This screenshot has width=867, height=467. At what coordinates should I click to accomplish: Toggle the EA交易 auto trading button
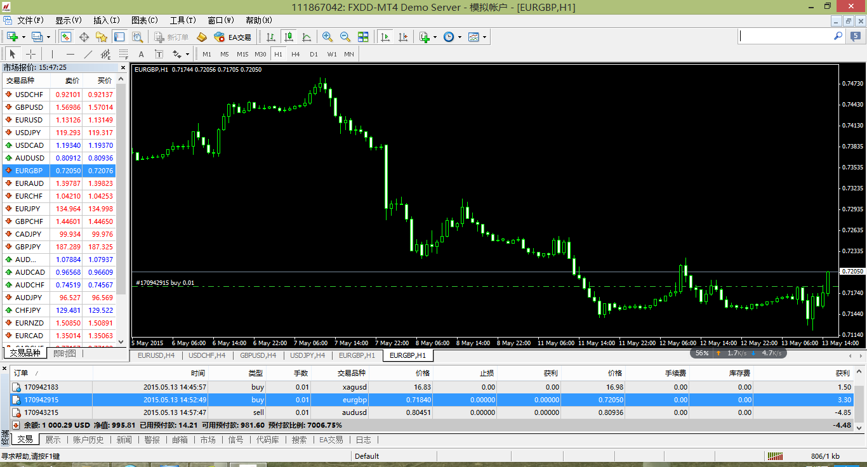click(232, 37)
